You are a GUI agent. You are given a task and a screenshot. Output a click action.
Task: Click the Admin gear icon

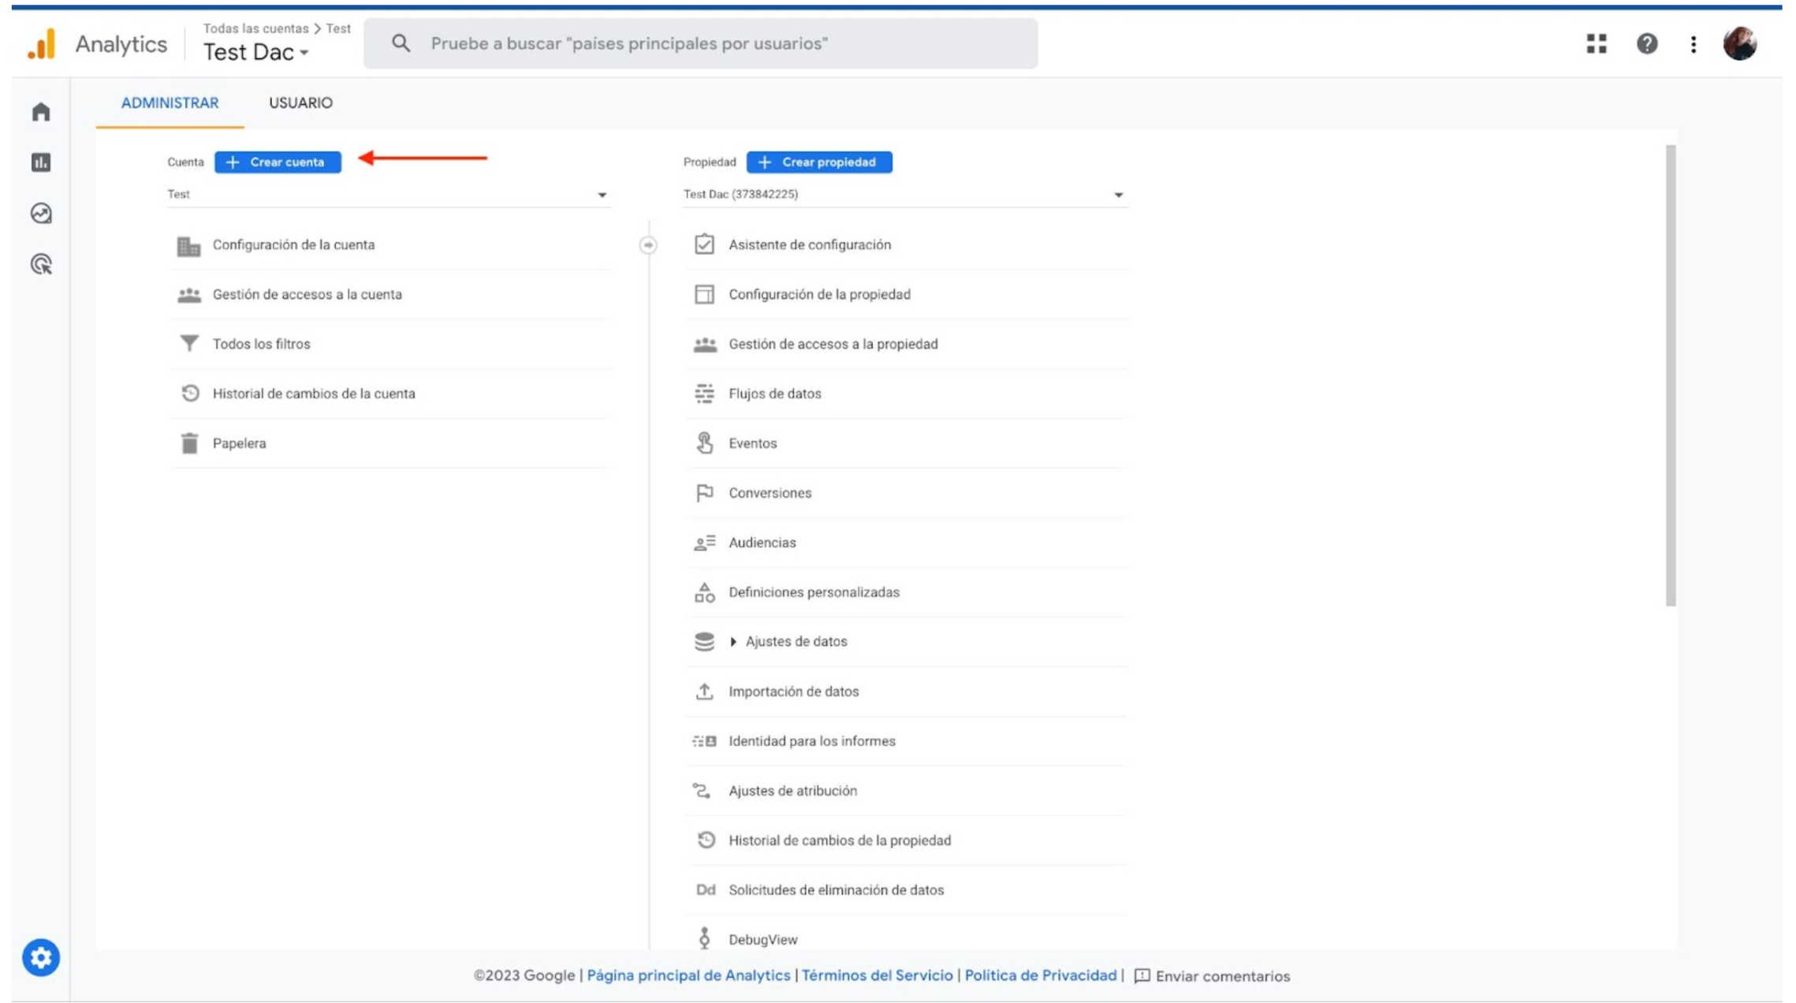(x=41, y=957)
